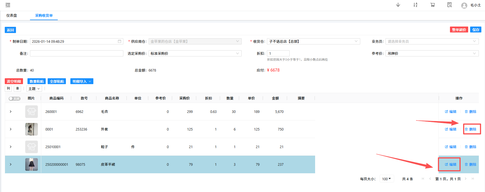Image resolution: width=485 pixels, height=192 pixels.
Task: Click the 制单日期 date field
Action: 77,41
